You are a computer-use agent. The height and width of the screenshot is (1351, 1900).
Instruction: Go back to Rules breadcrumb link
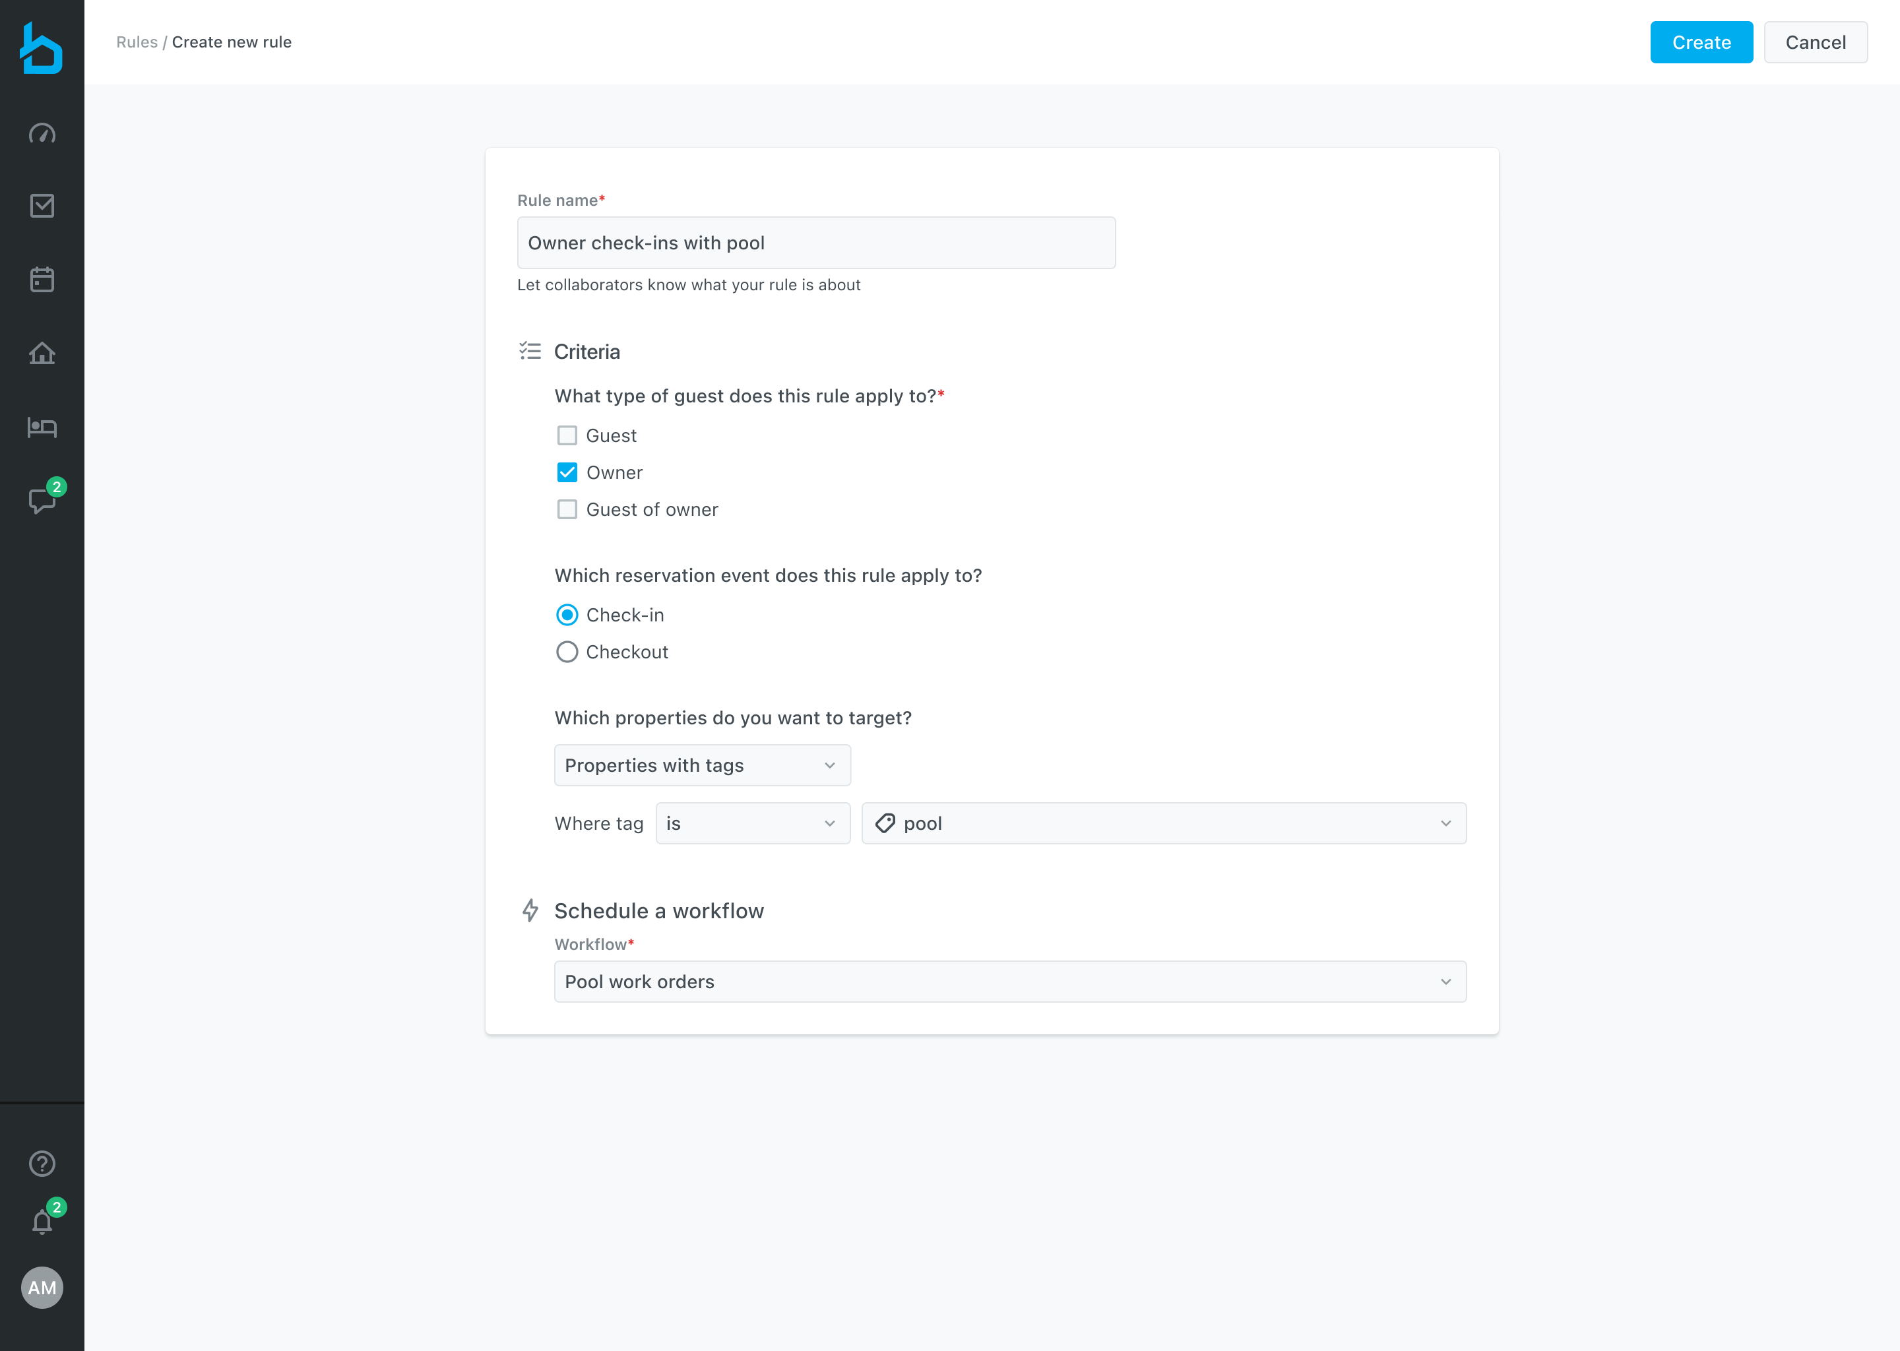[137, 42]
